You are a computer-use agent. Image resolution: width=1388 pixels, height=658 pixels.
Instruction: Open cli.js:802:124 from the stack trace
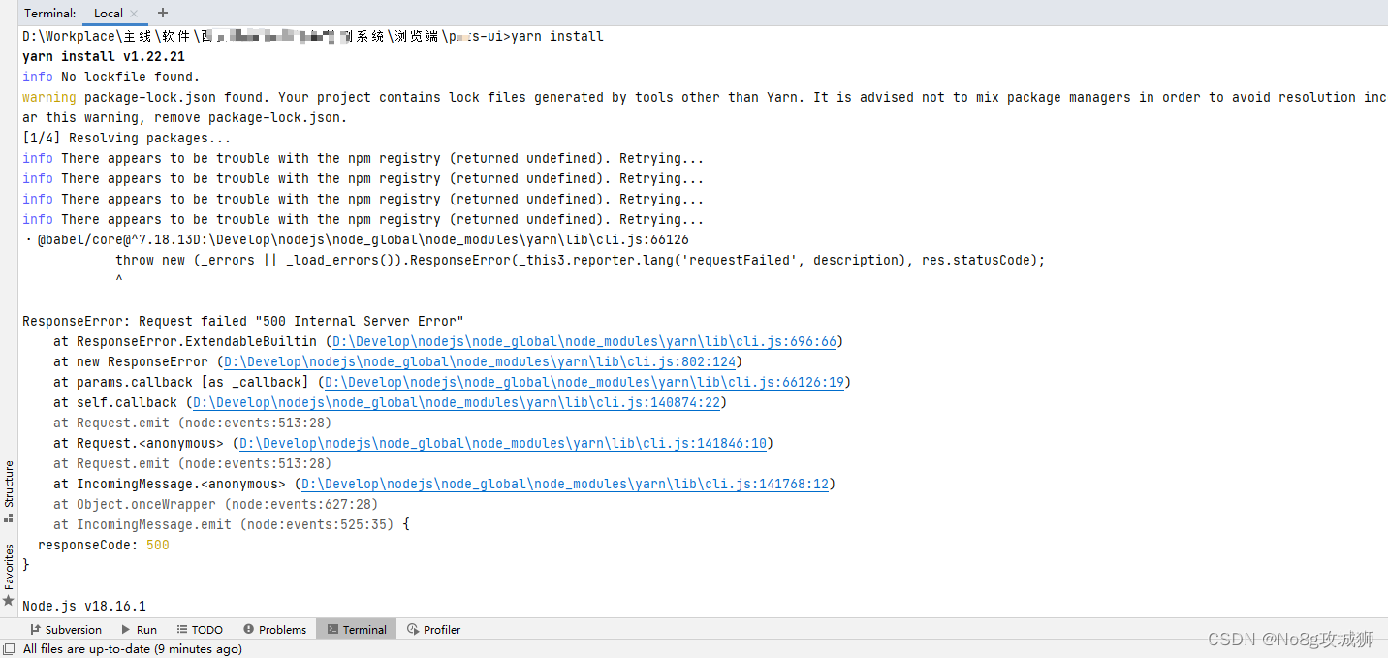(x=479, y=361)
